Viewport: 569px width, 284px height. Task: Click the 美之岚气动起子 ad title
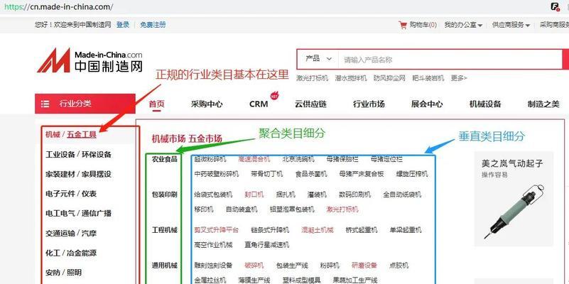pos(512,163)
